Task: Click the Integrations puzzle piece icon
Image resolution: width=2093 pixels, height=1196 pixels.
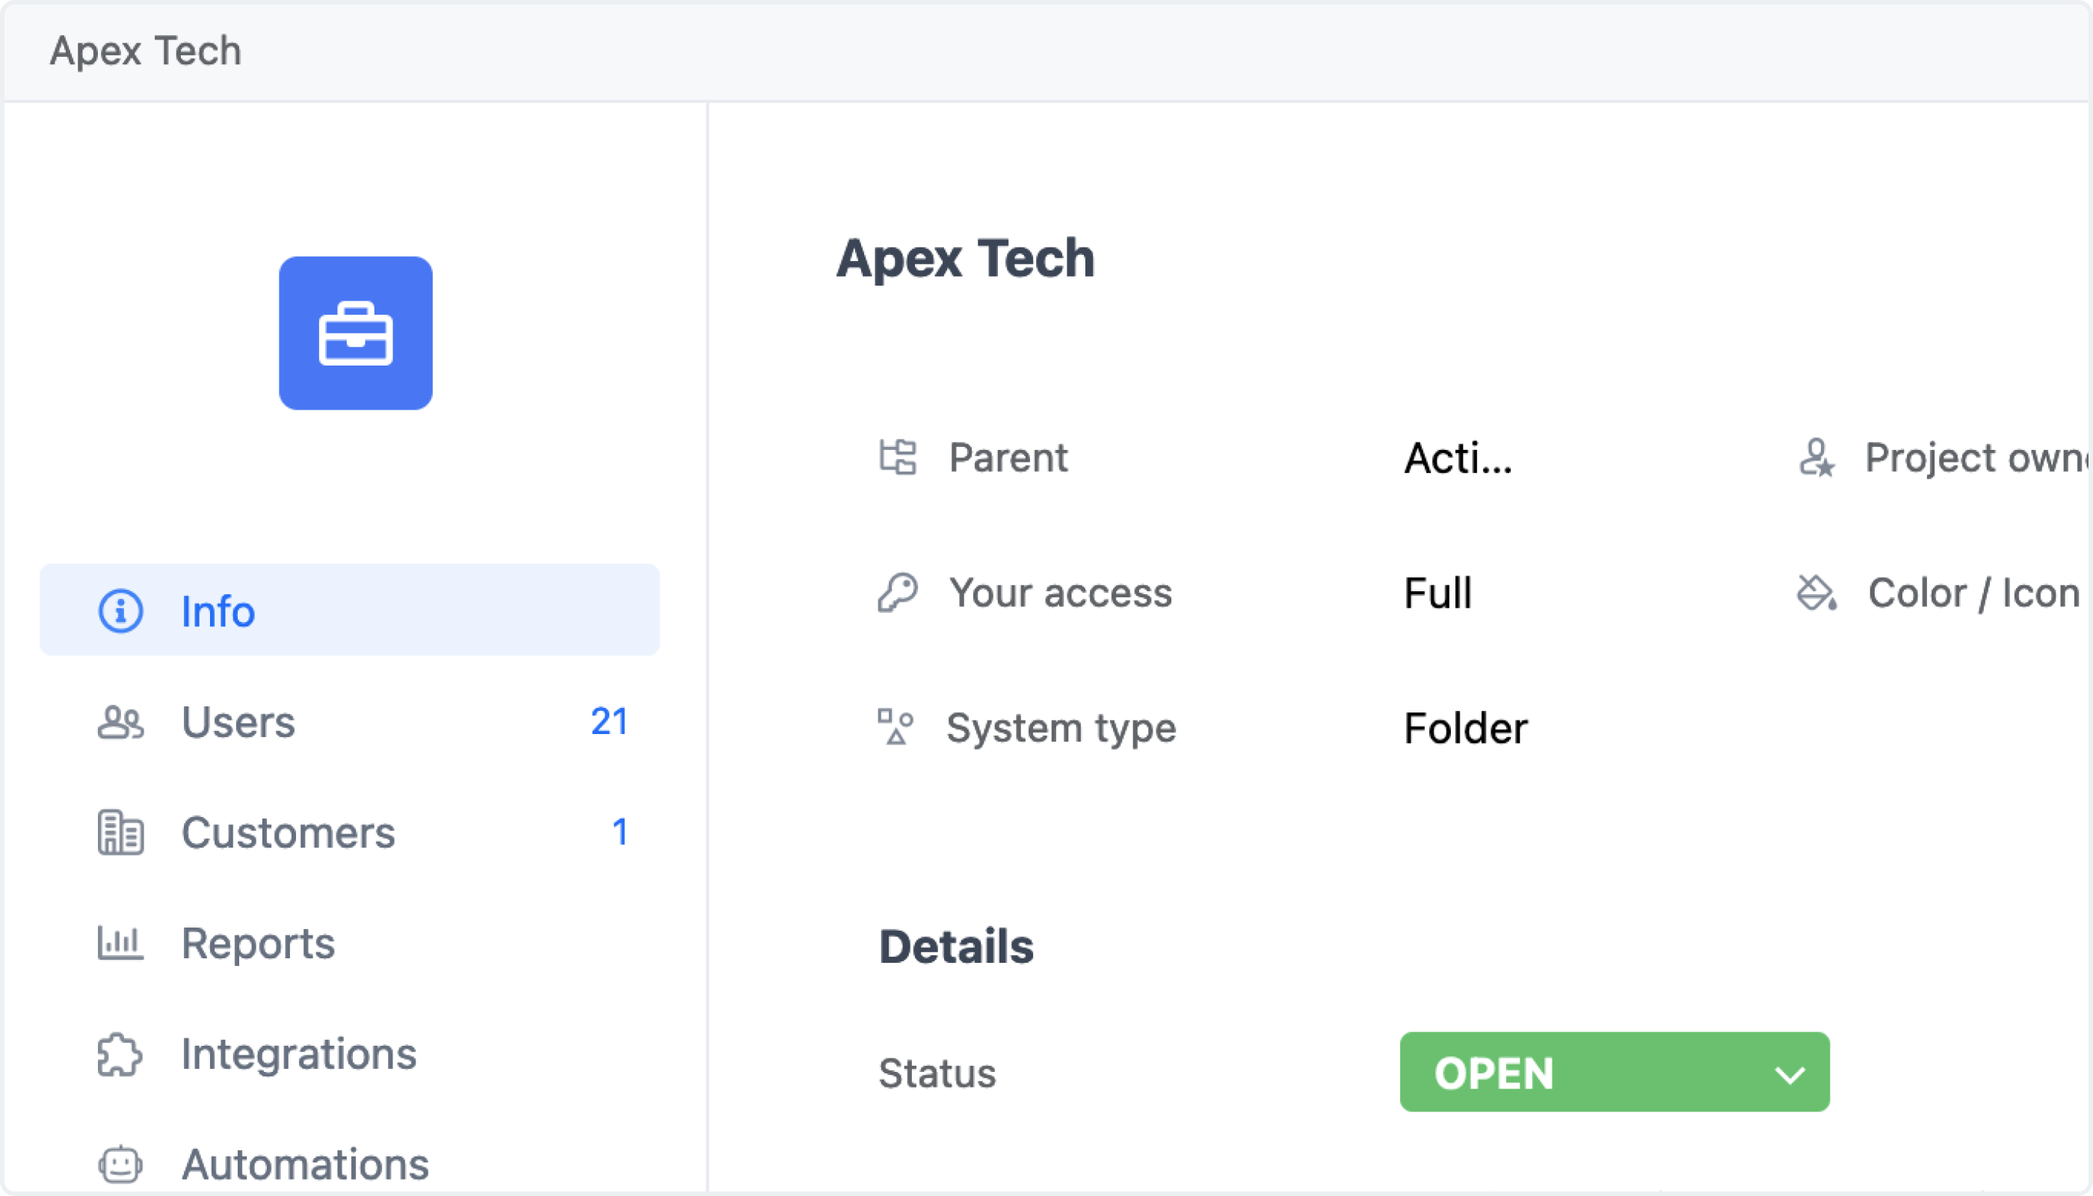Action: 121,1055
